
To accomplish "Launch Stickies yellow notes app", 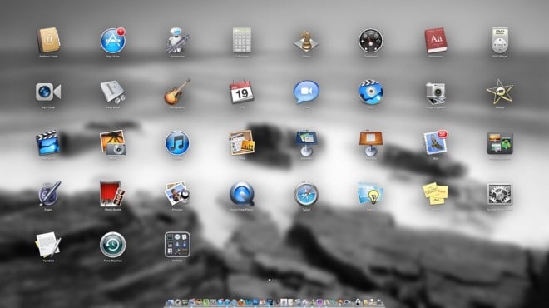I will 435,194.
